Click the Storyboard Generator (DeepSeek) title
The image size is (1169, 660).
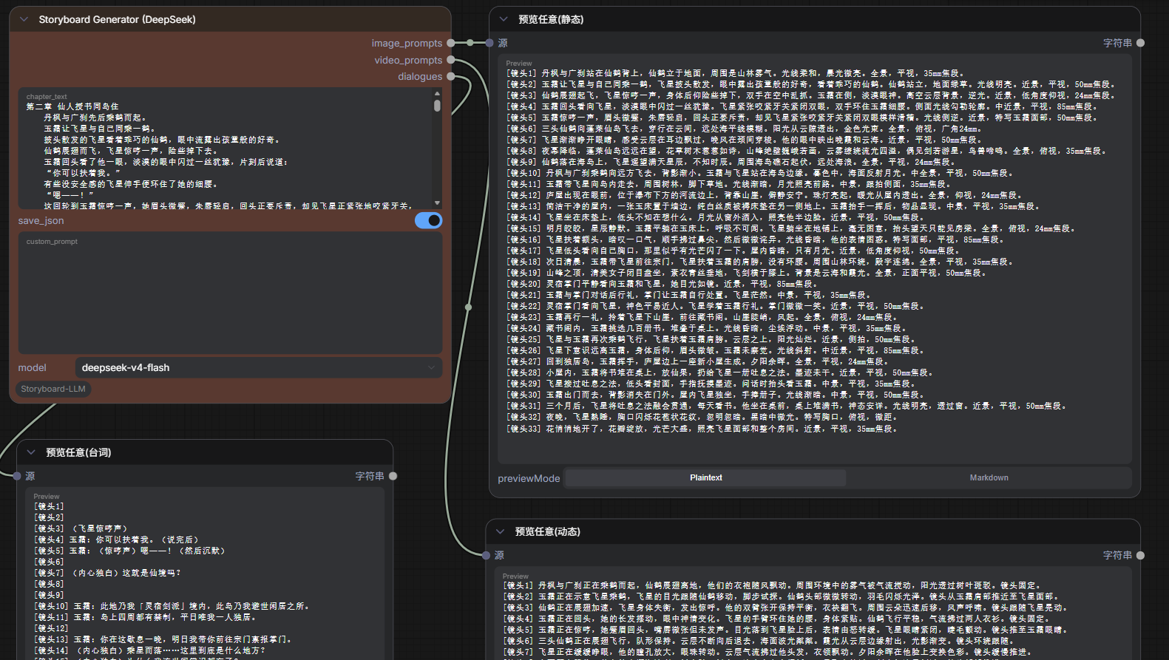(x=117, y=19)
